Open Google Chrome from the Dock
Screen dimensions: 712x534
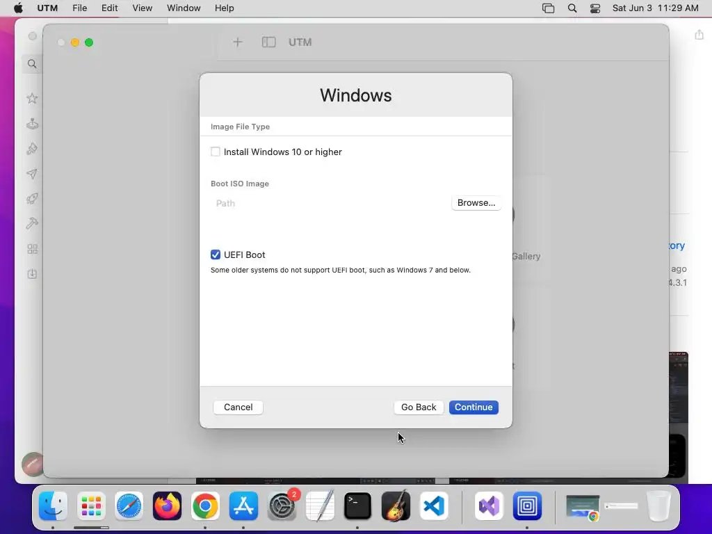[205, 506]
